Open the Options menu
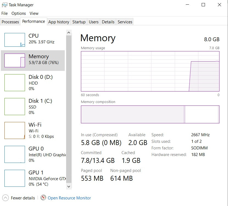 [19, 13]
